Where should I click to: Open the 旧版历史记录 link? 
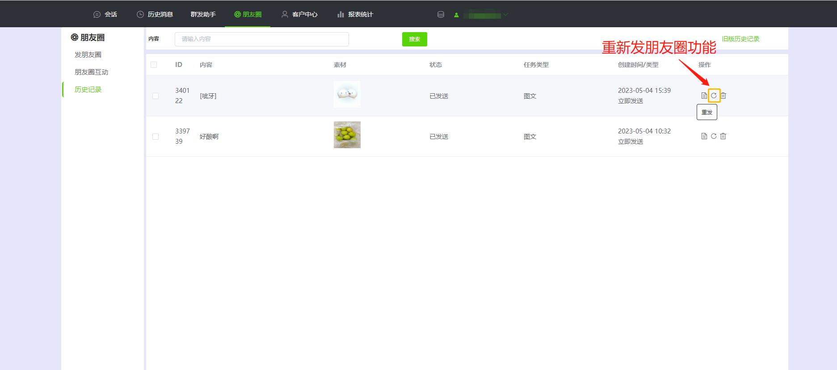[x=740, y=39]
